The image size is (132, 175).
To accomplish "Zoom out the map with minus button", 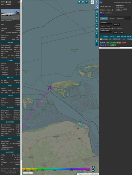I will point(93,171).
